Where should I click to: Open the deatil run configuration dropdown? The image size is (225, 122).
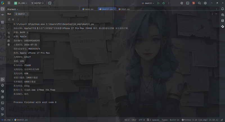pos(148,3)
